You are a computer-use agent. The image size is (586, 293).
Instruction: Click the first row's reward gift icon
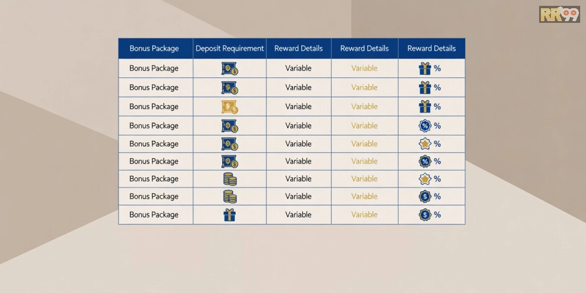click(x=425, y=69)
